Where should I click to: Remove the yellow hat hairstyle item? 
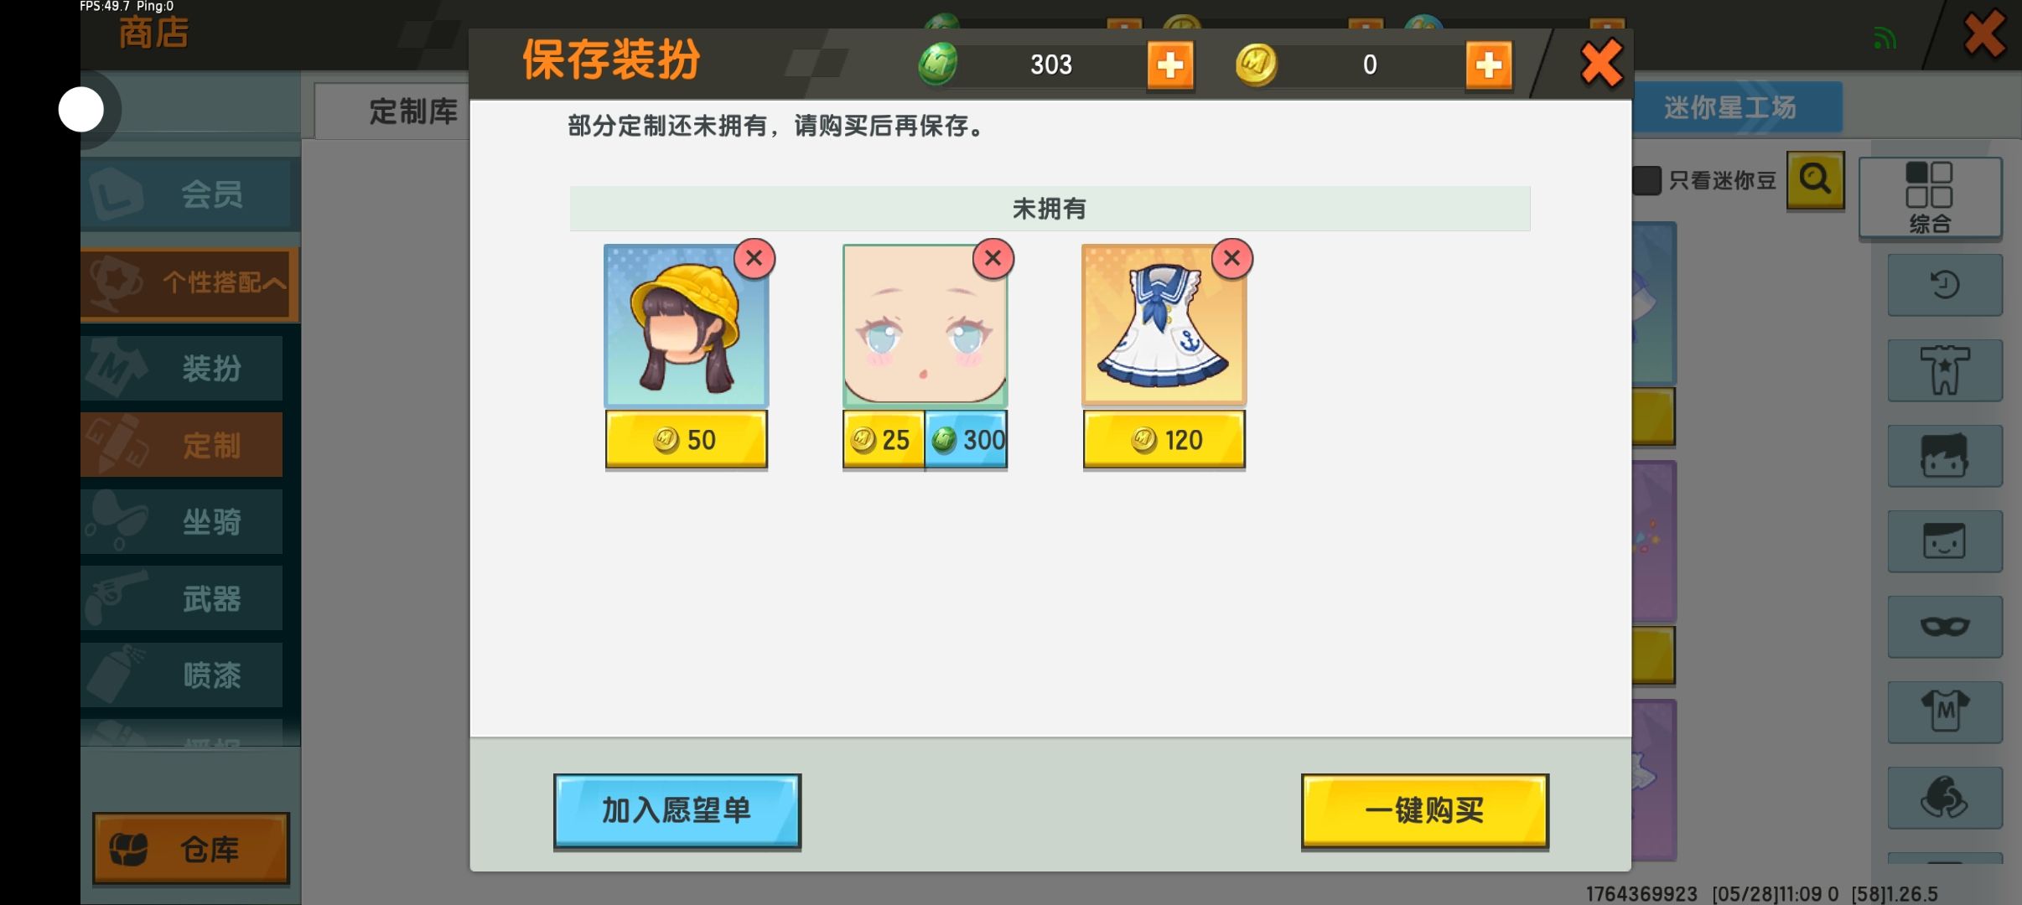click(754, 258)
